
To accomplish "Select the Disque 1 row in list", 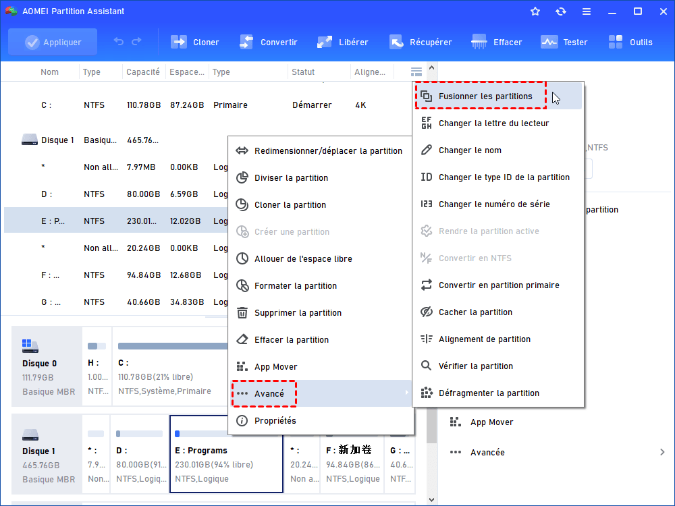I will click(x=116, y=140).
